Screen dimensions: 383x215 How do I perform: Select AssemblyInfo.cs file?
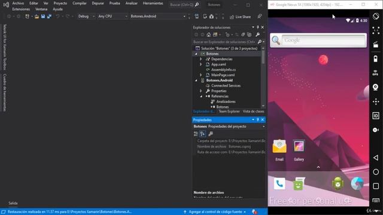pyautogui.click(x=223, y=70)
